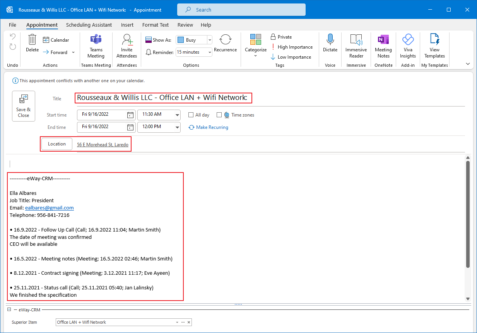Expand the Categorize dropdown arrow
Image resolution: width=477 pixels, height=333 pixels.
click(x=256, y=56)
